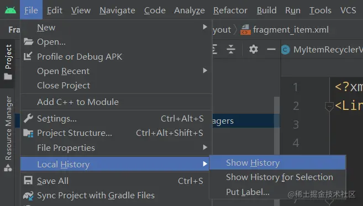This screenshot has height=206, width=363.
Task: Click line number 3 in the gutter
Action: [x=296, y=124]
